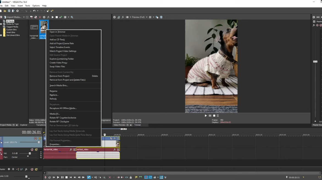Expand the Media By Type tree node

pyautogui.click(x=1, y=24)
